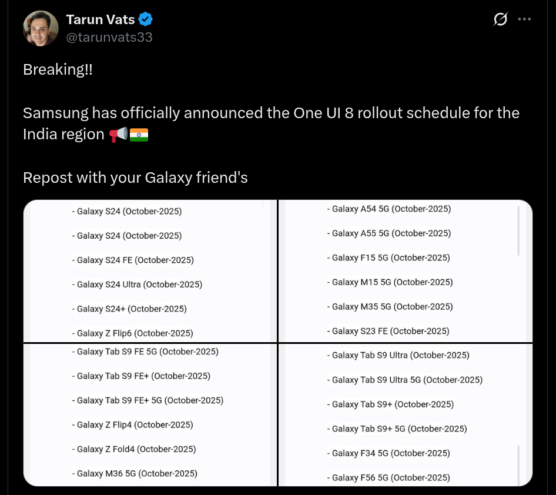Open Tarun Vats profile avatar
Viewport: 556px width, 495px height.
[41, 28]
